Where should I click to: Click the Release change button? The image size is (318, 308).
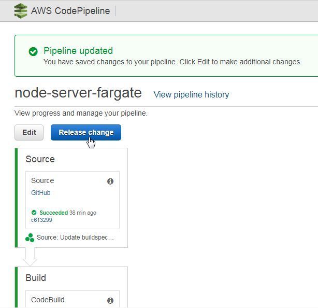pyautogui.click(x=86, y=132)
